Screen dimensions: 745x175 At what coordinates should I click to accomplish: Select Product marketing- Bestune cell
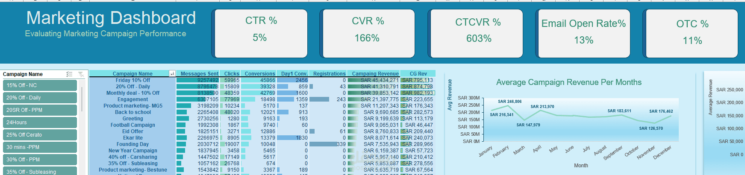[x=133, y=170]
